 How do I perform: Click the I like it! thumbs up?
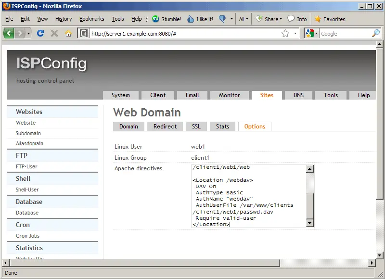(200, 19)
